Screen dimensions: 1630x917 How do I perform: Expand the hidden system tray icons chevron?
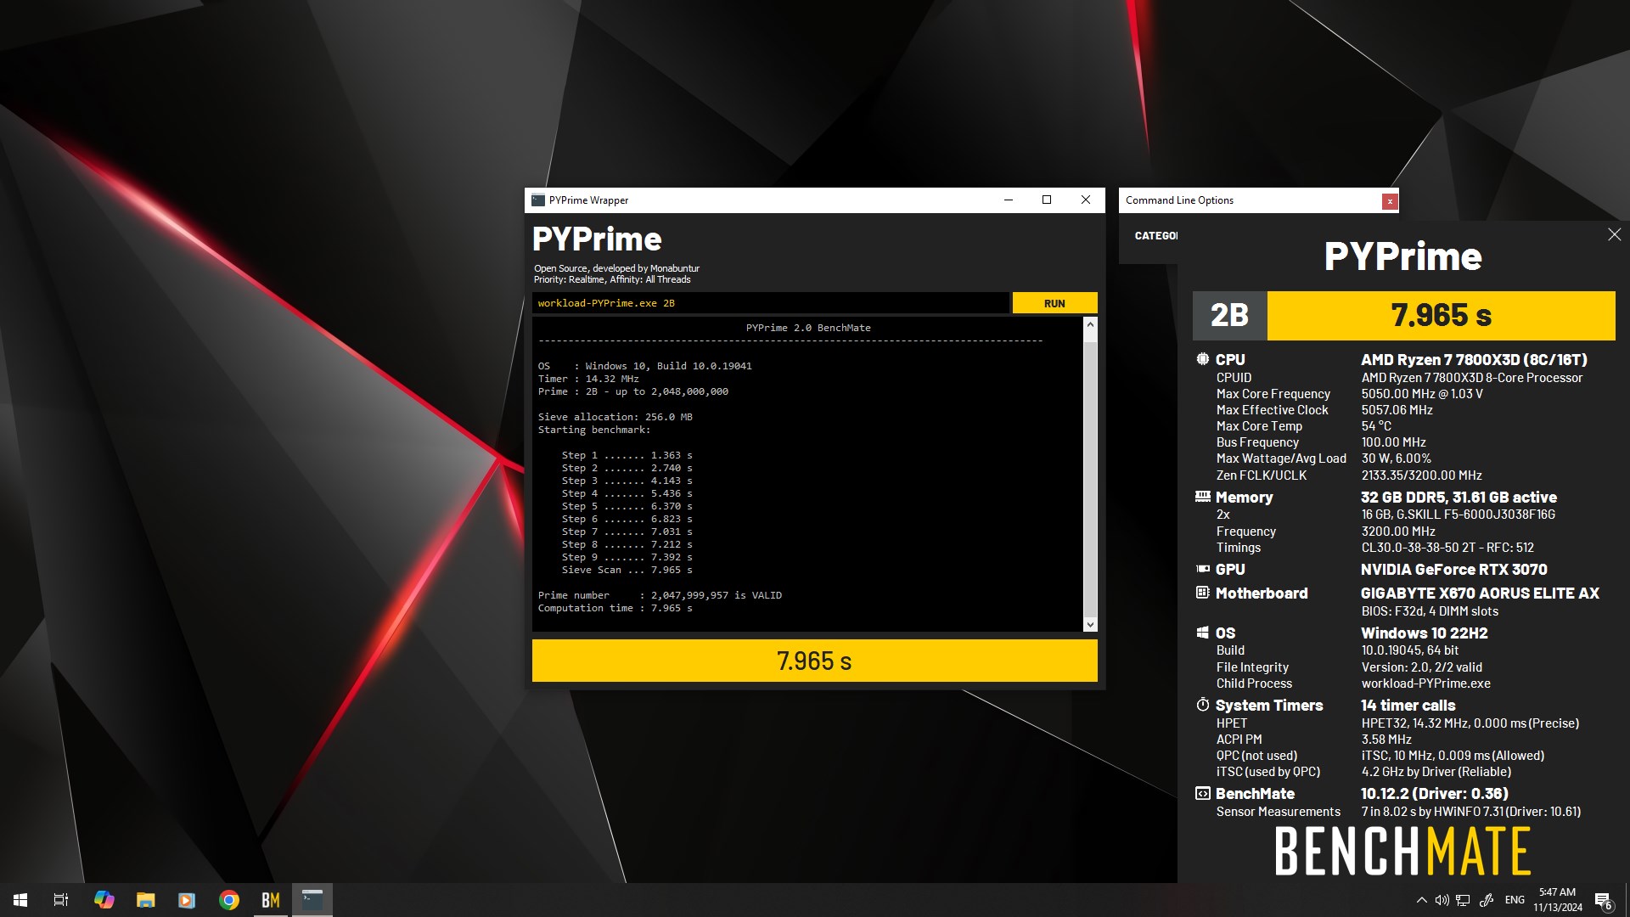click(x=1421, y=900)
